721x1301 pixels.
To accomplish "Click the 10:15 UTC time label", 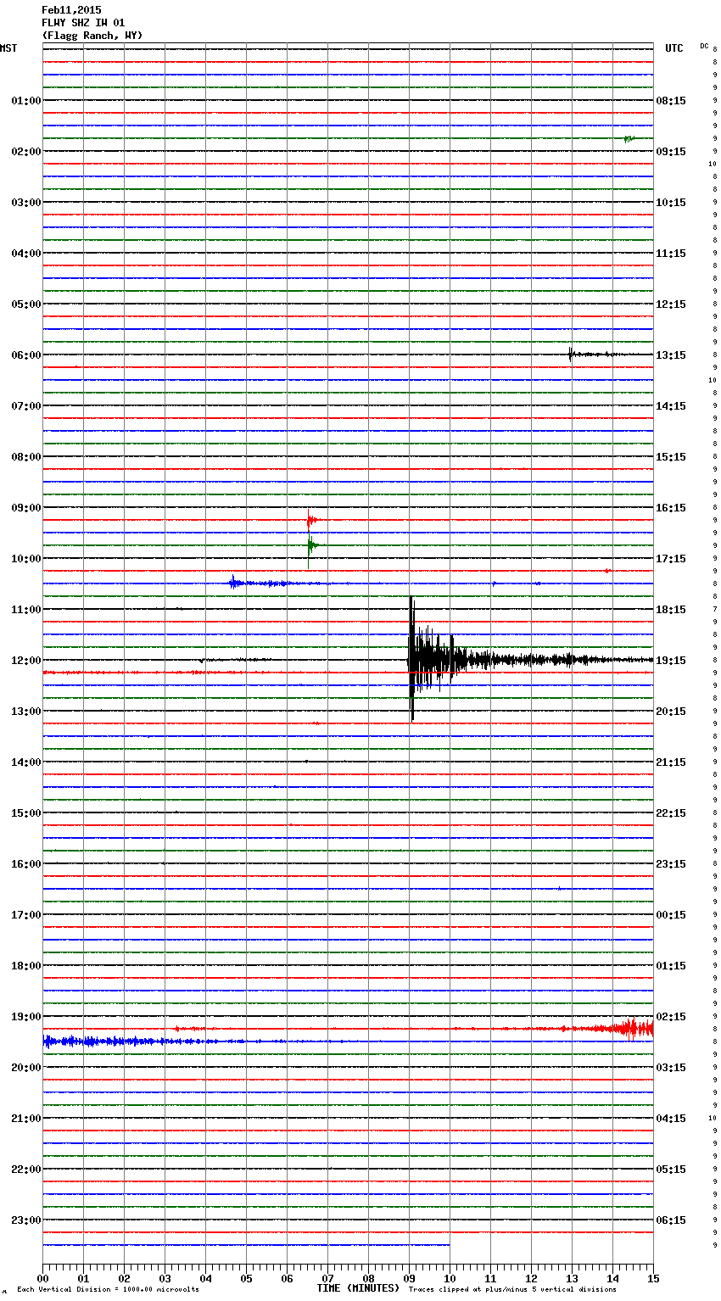I will 671,203.
